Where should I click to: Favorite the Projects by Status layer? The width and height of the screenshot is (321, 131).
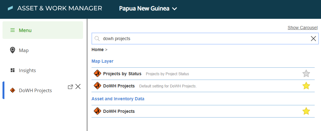click(x=306, y=74)
